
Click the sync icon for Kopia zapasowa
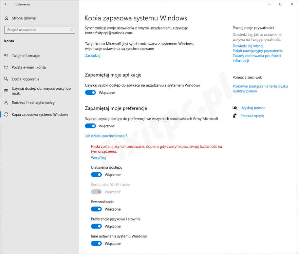tap(6, 114)
